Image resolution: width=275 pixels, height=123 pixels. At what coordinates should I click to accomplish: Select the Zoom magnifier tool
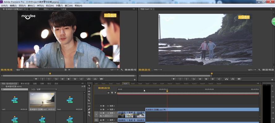pyautogui.click(x=89, y=115)
